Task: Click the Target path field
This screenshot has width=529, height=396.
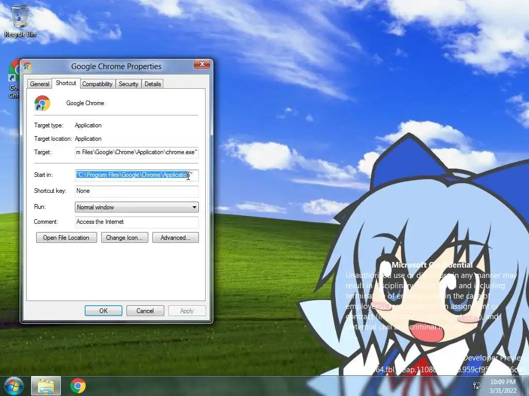Action: tap(136, 152)
